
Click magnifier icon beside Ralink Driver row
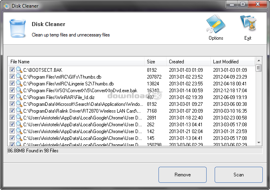pos(18,111)
